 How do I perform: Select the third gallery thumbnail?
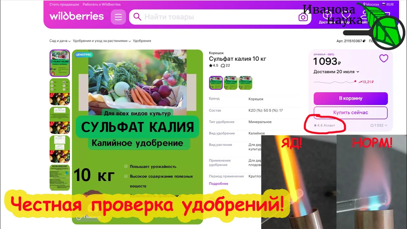tap(60, 120)
